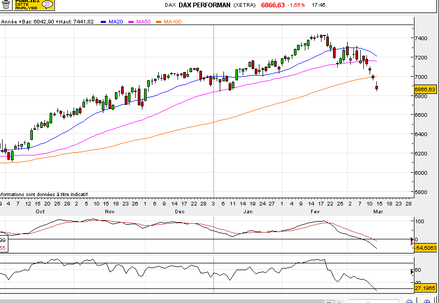
Task: Click the Nov month label
Action: 110,212
